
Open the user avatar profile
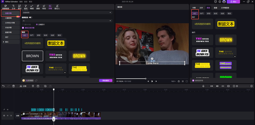point(224,2)
